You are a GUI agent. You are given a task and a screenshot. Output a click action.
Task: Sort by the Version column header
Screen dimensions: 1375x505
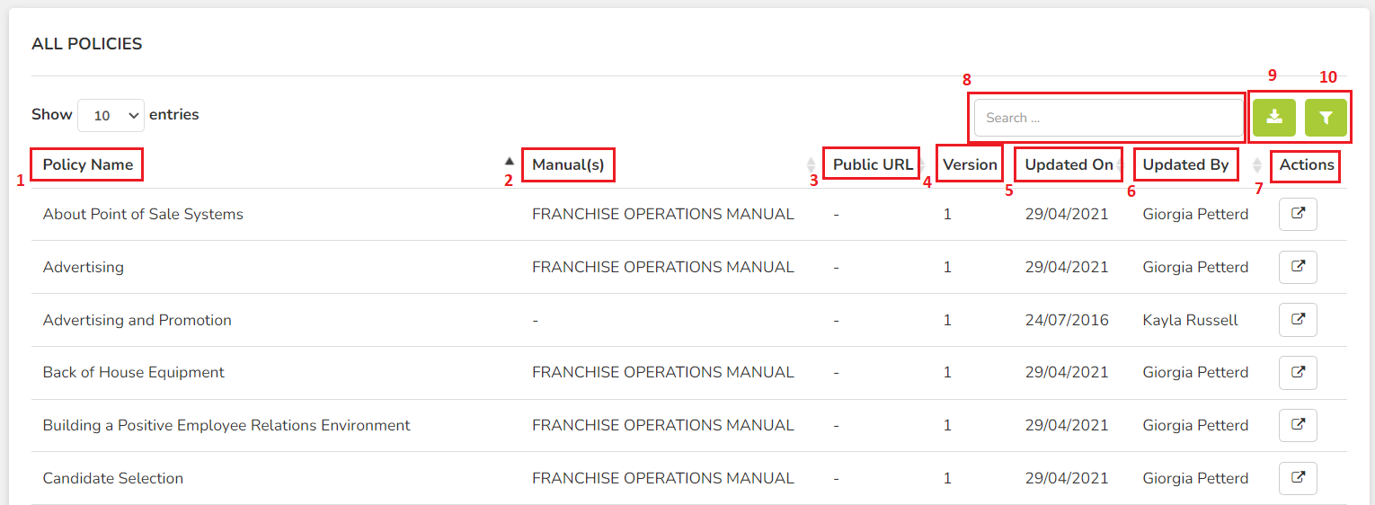(971, 164)
